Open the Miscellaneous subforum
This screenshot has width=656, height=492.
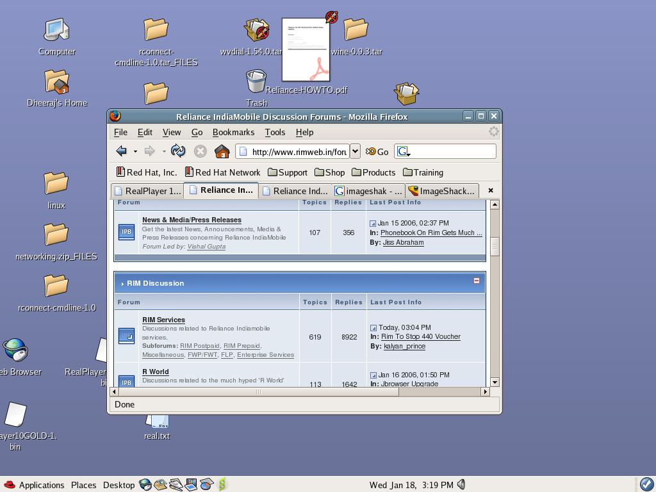pos(163,354)
